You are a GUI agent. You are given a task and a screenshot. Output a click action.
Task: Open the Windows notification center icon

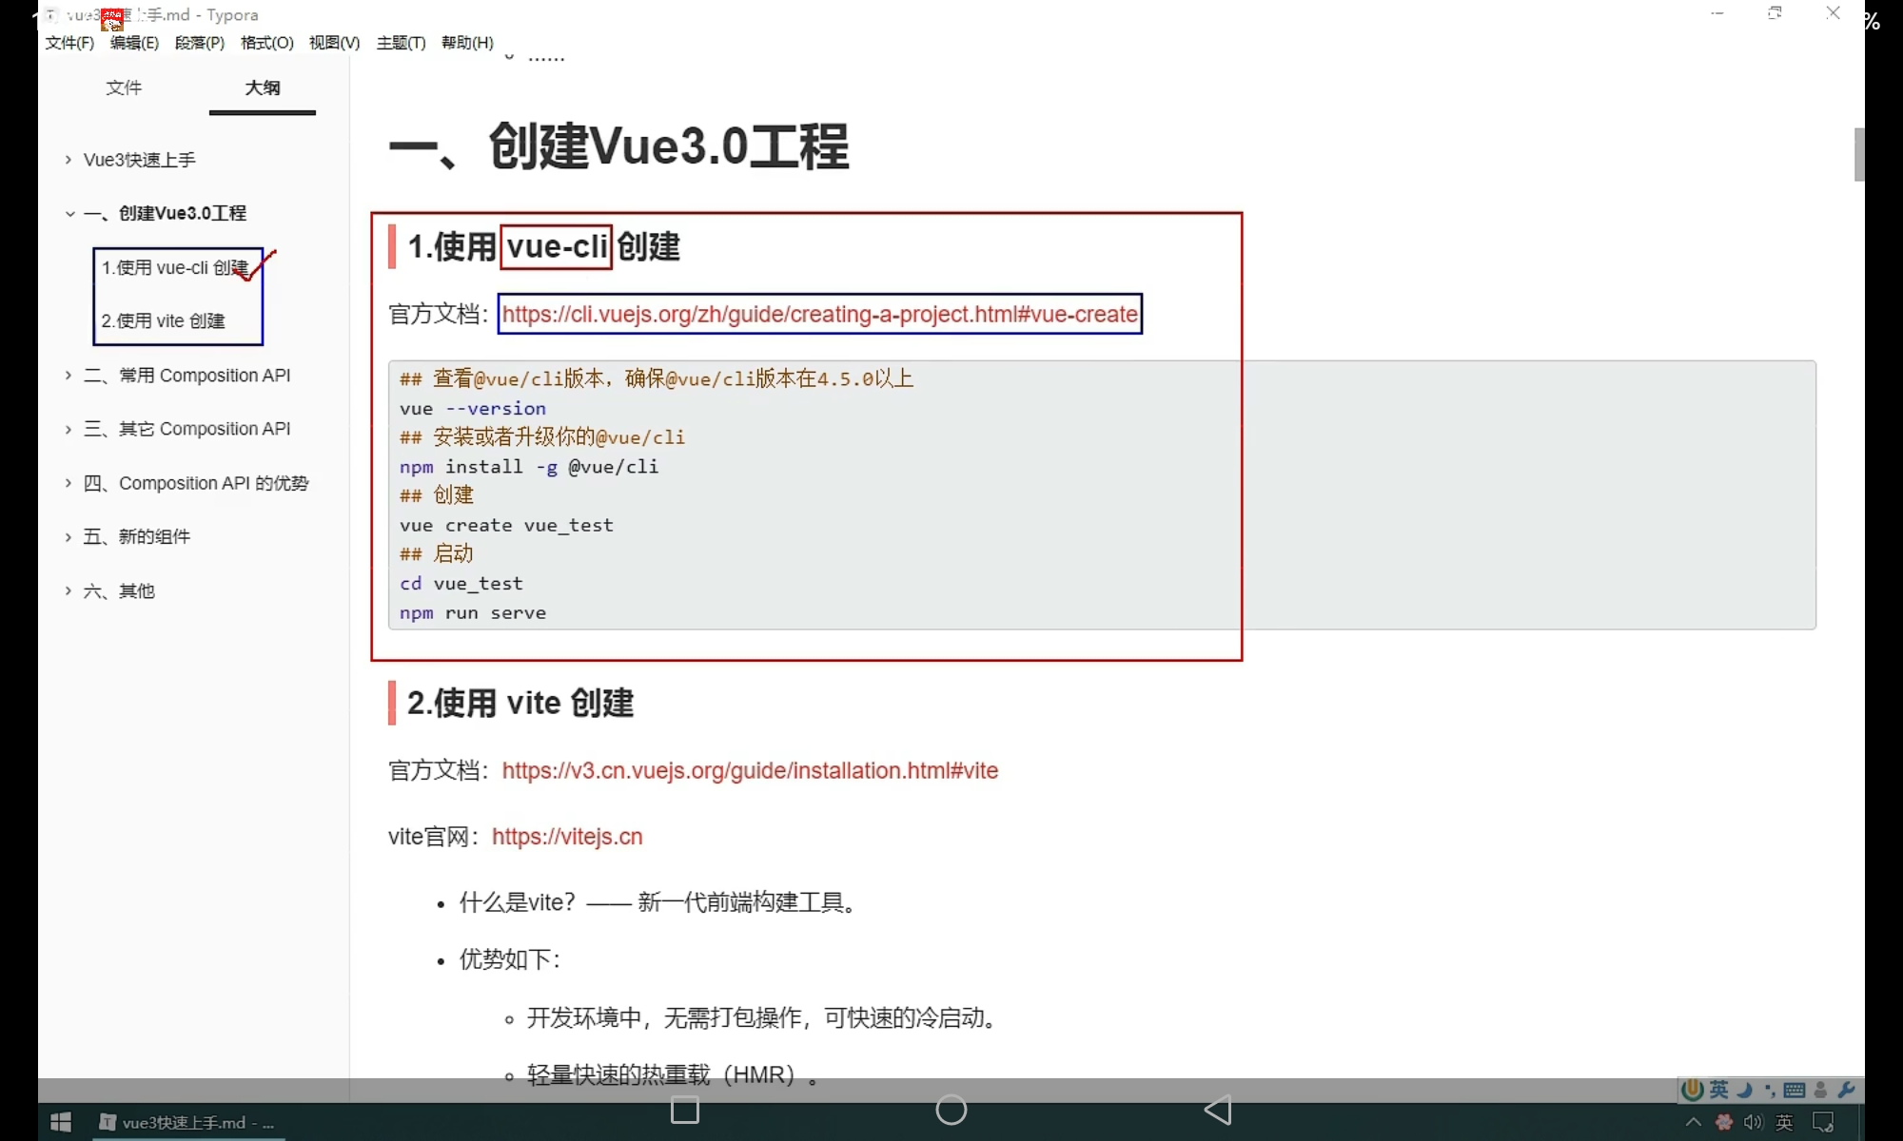click(x=1823, y=1122)
